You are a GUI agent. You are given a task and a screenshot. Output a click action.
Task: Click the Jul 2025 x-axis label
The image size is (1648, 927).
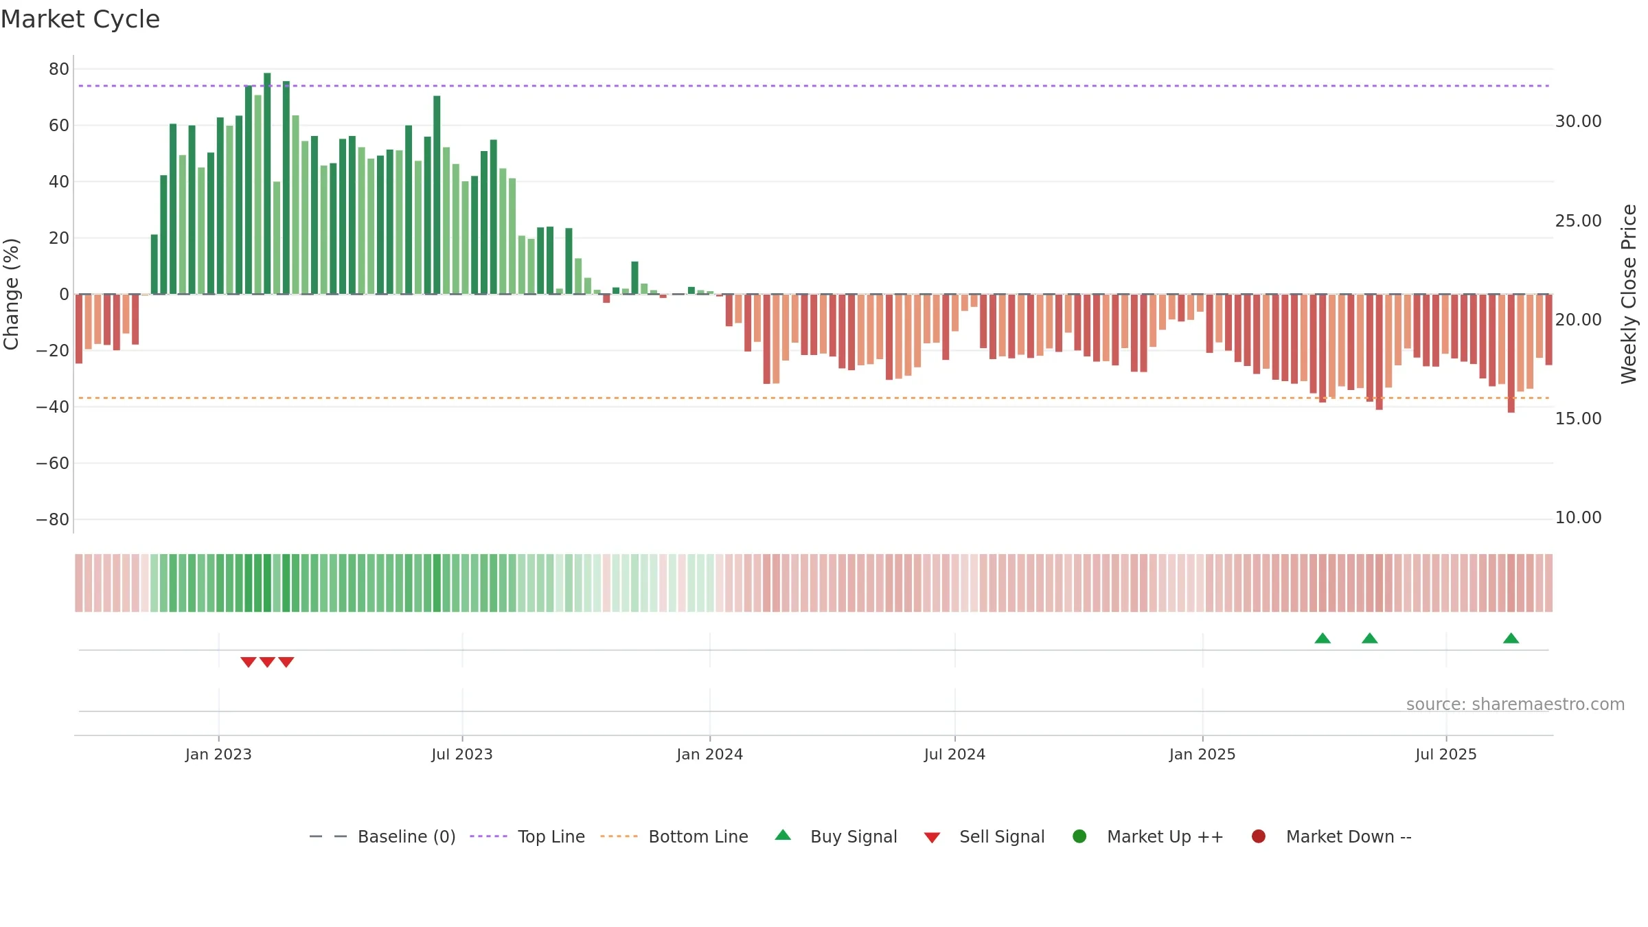(1446, 754)
